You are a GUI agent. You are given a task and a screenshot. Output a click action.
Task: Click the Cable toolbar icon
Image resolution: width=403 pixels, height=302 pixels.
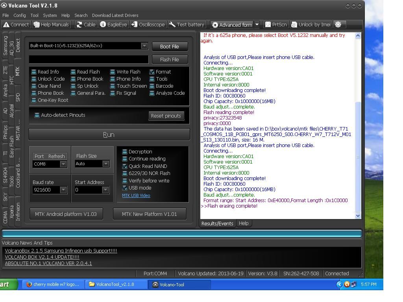[86, 24]
